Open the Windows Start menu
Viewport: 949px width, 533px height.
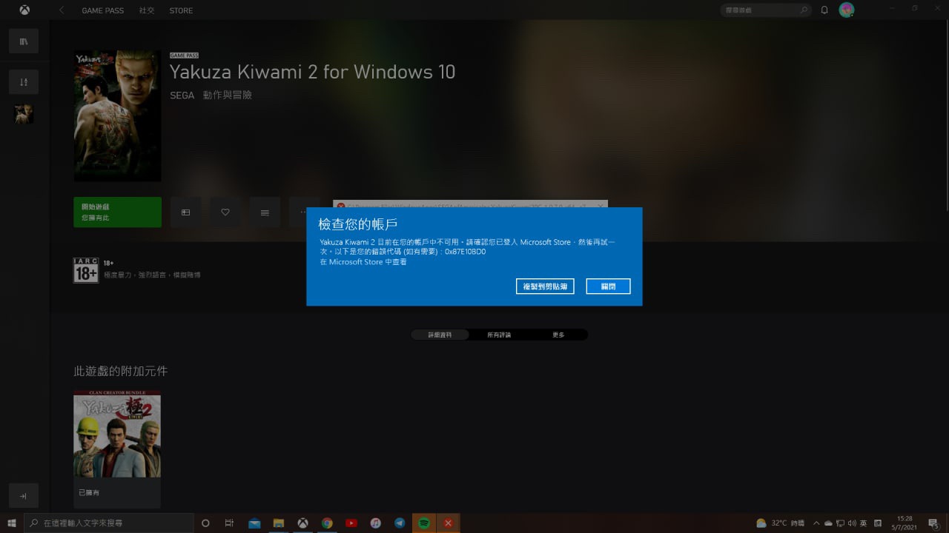click(x=12, y=523)
